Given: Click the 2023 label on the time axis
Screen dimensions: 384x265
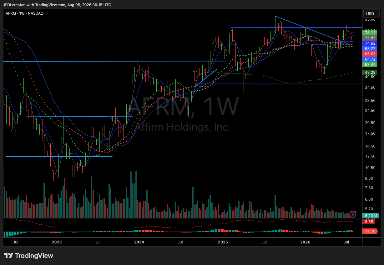Looking at the screenshot, I should (57, 242).
